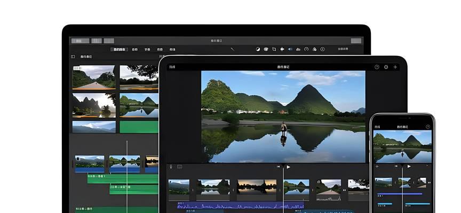Open the color correction palette on Mac
Screen dimensions: 461x213
pos(266,50)
